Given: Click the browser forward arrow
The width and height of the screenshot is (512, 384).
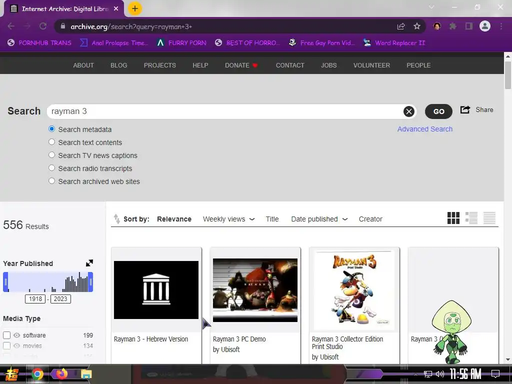Looking at the screenshot, I should (27, 26).
